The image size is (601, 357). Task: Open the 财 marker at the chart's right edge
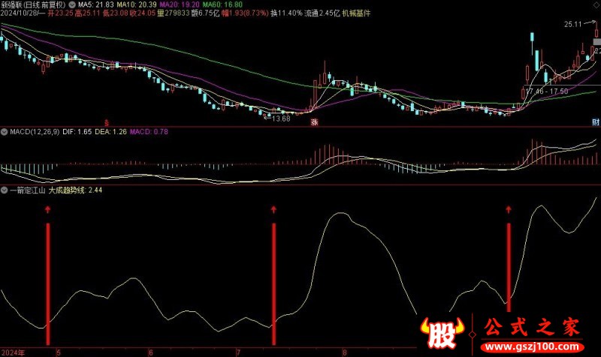click(596, 122)
